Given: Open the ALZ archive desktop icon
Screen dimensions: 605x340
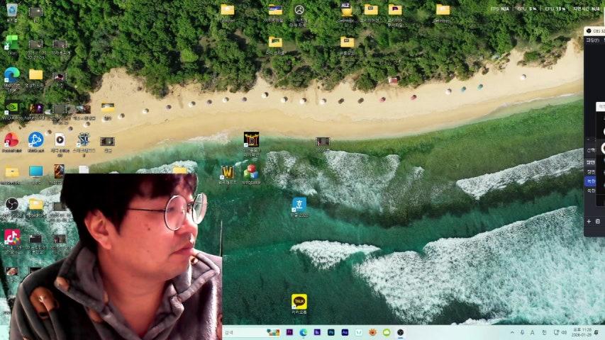Looking at the screenshot, I should (345, 10).
